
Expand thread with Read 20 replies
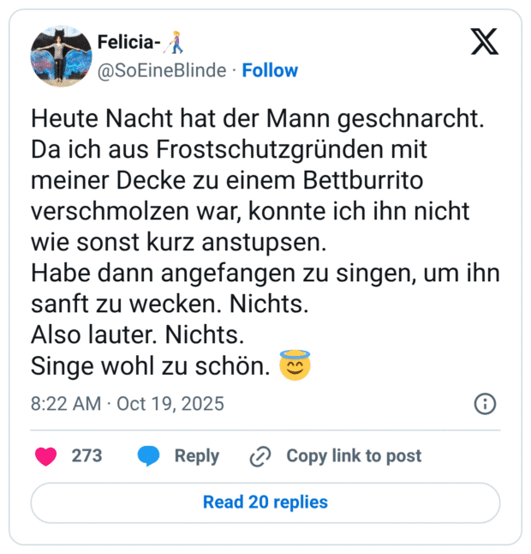pyautogui.click(x=265, y=502)
